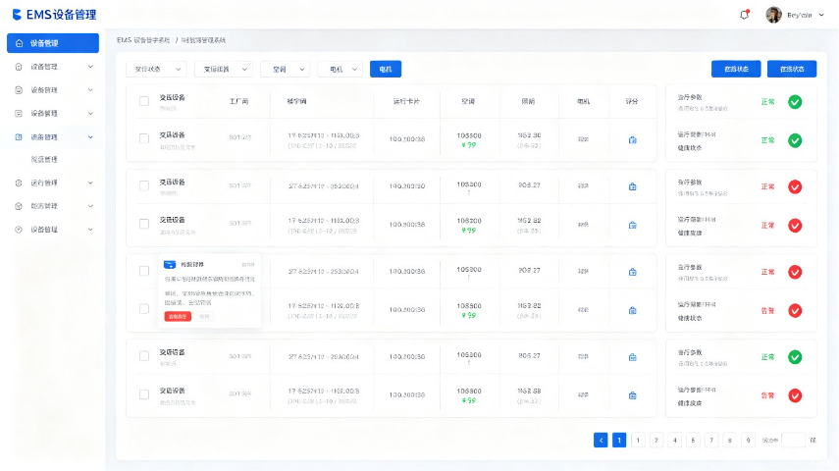Go to previous page arrow in pagination
The image size is (839, 471).
point(601,440)
